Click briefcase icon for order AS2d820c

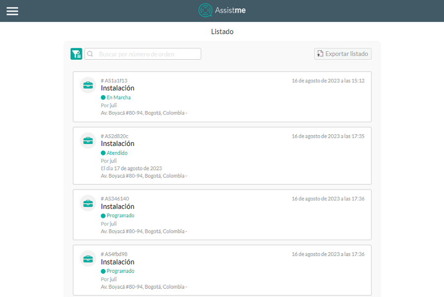(x=88, y=141)
